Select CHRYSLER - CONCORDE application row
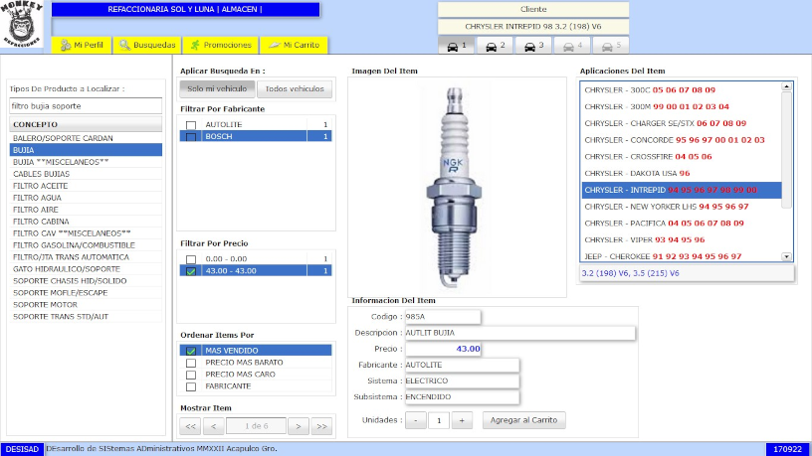The height and width of the screenshot is (456, 812). point(681,140)
